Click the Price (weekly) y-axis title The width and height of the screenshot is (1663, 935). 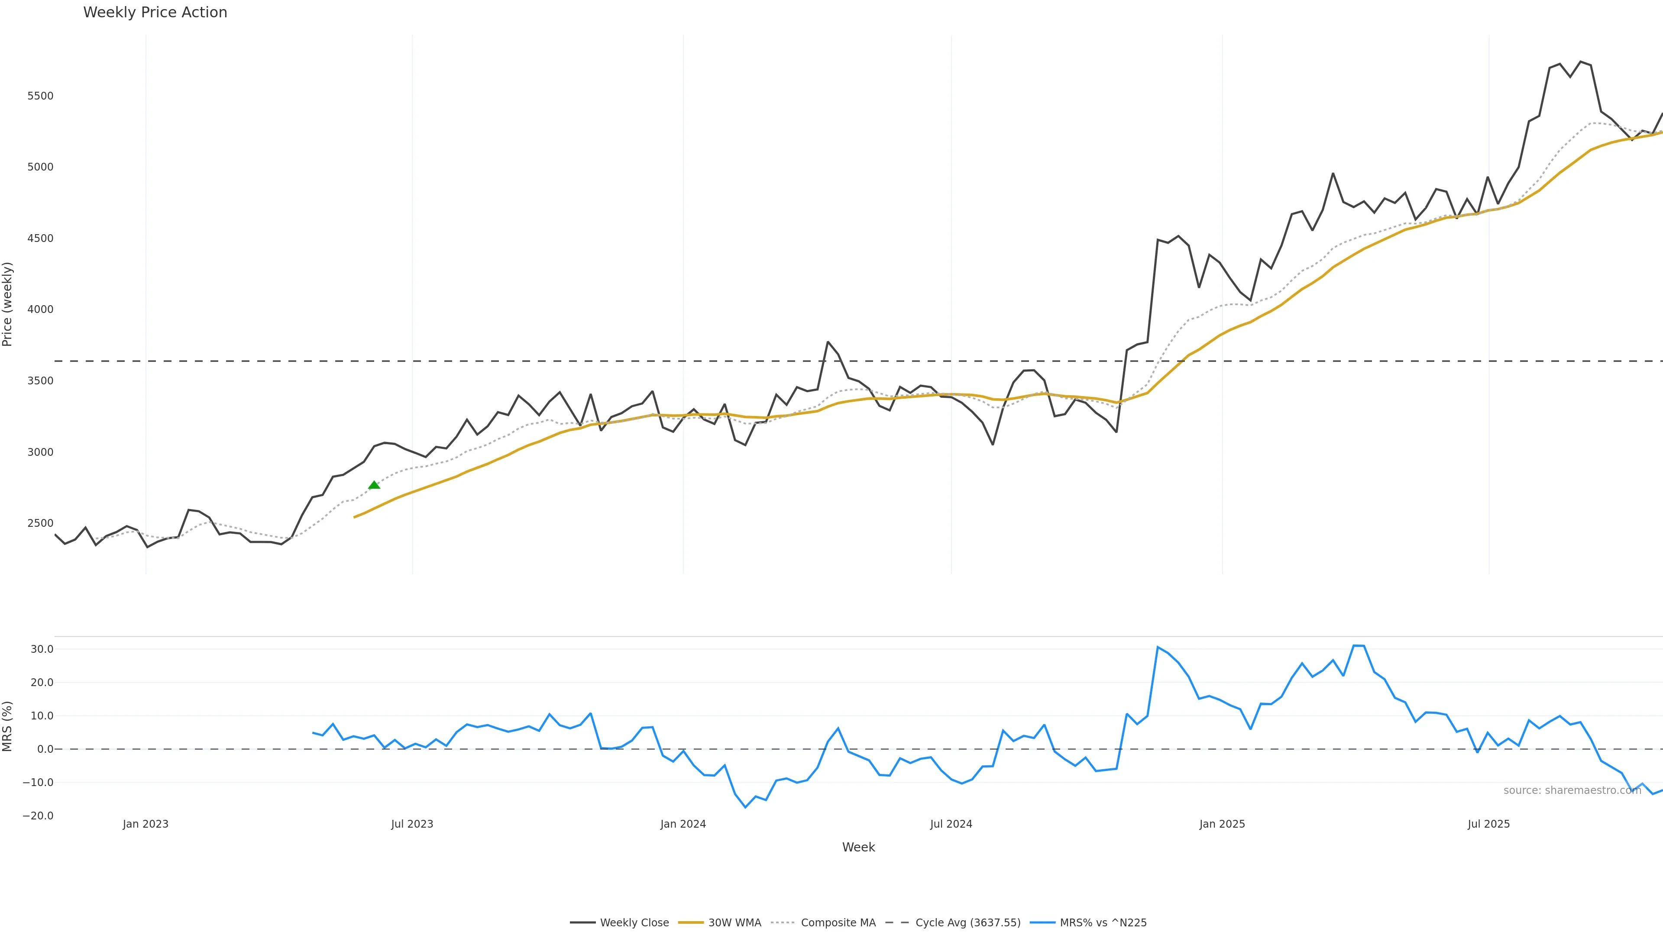8,304
